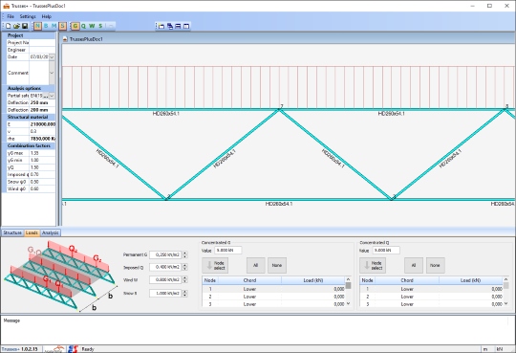Click the Tile vertically icon
Screen dimensions: 516x353
(x=186, y=26)
